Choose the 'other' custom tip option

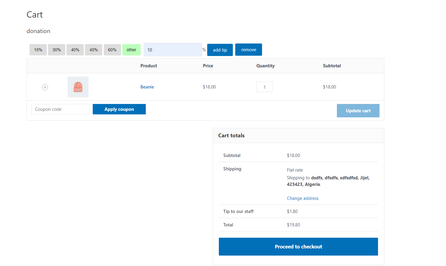(131, 49)
